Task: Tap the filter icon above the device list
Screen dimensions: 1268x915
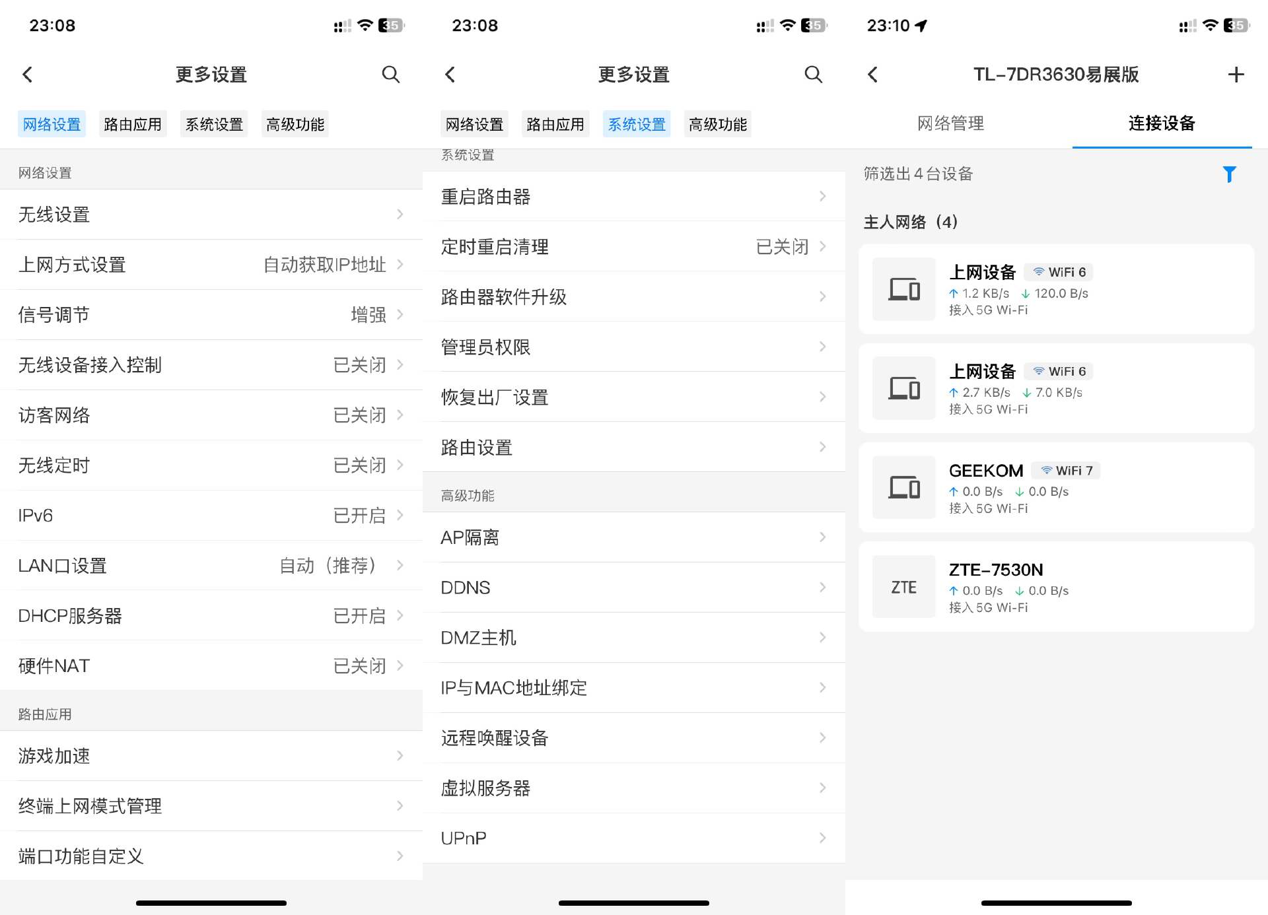Action: (1230, 174)
